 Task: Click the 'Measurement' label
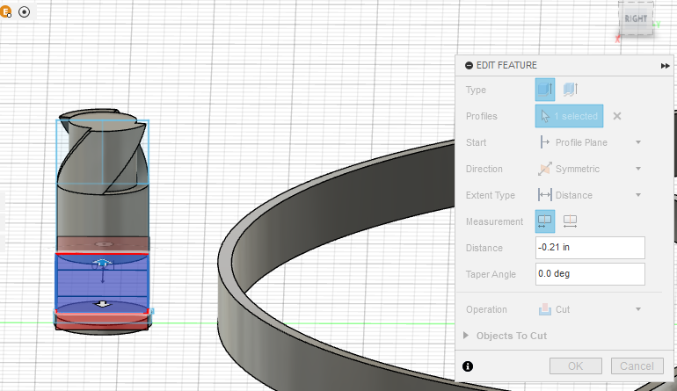click(x=494, y=221)
